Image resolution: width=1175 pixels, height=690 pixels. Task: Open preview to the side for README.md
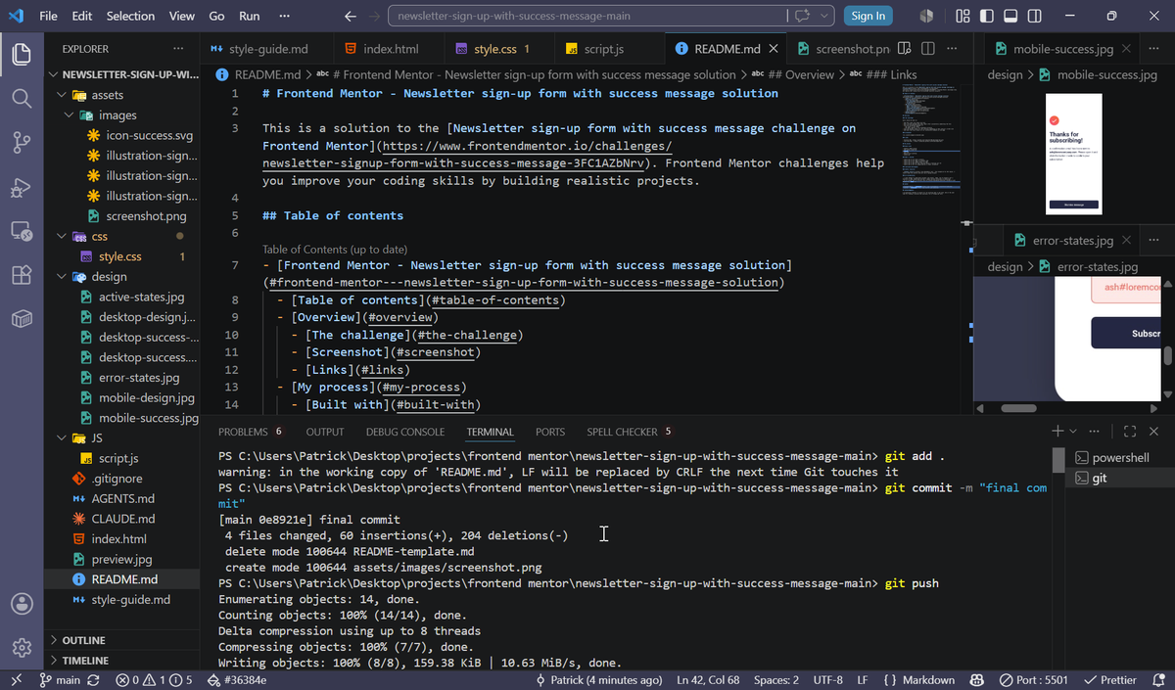[x=904, y=49]
